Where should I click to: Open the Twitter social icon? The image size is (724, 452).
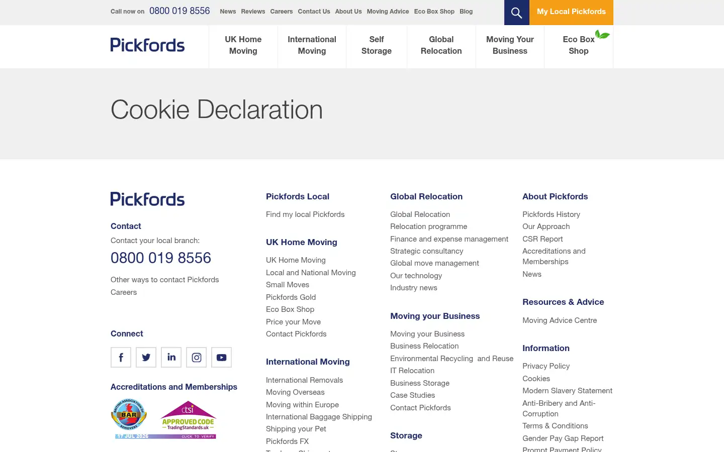[146, 357]
